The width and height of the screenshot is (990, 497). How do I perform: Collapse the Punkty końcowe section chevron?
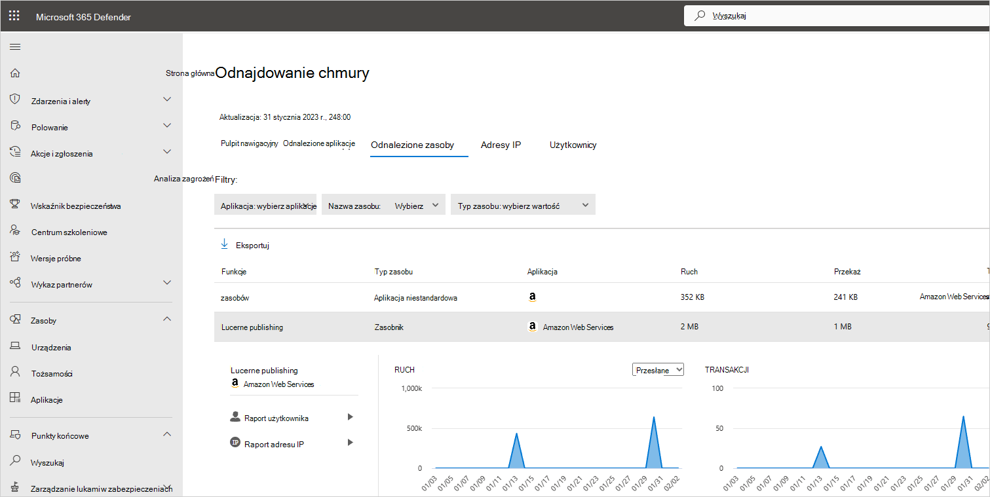167,434
